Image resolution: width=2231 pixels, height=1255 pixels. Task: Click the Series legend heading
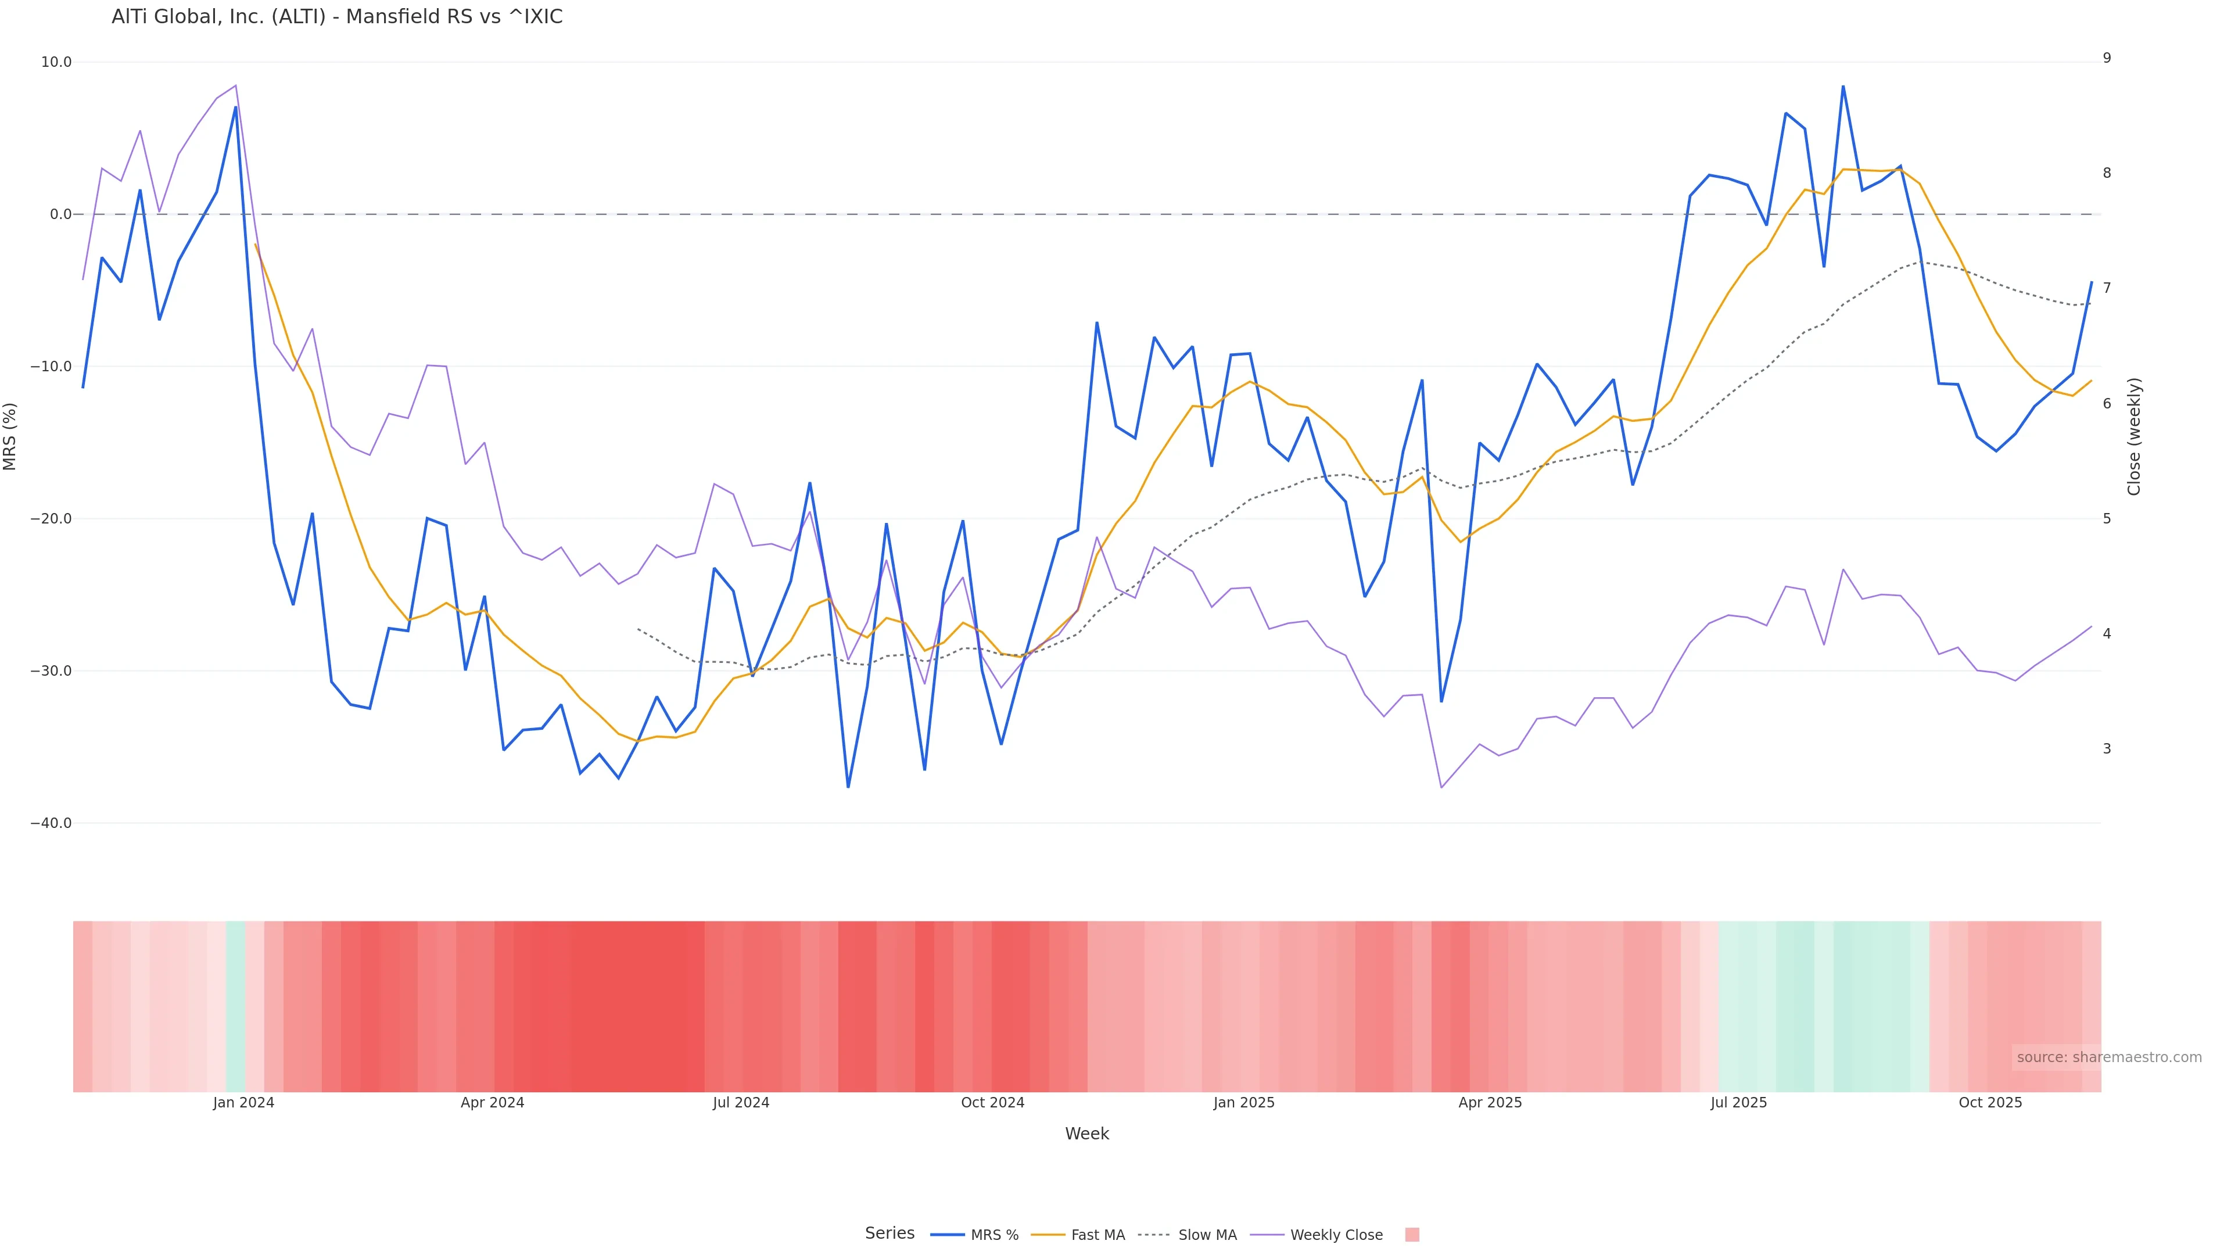889,1234
